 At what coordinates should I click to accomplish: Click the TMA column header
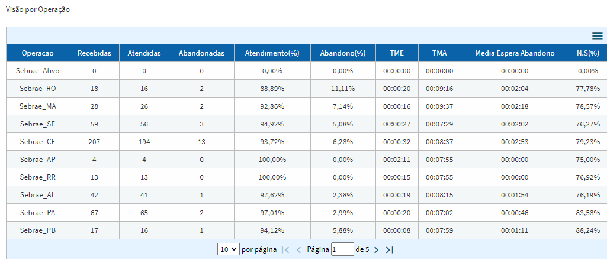(x=439, y=53)
